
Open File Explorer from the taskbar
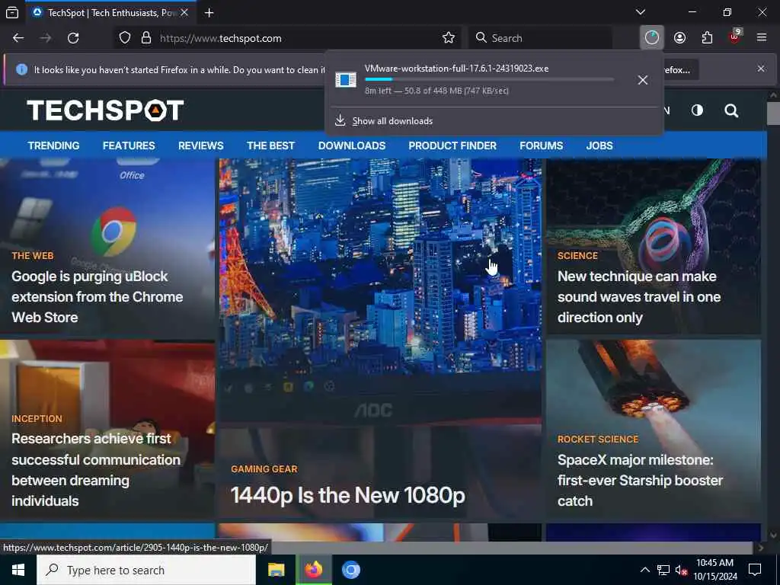(x=276, y=570)
